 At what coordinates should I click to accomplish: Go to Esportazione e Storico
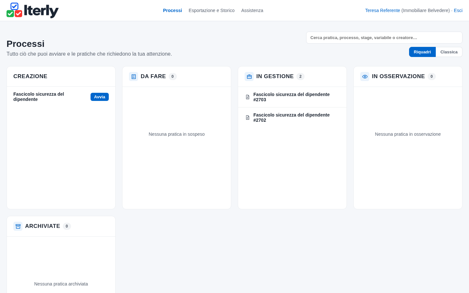(211, 10)
